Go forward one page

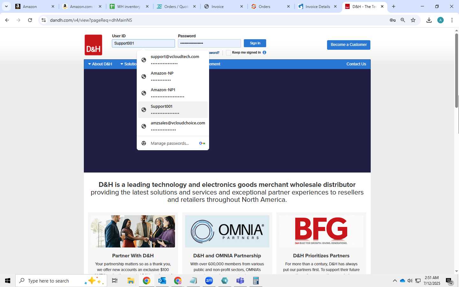[x=18, y=20]
